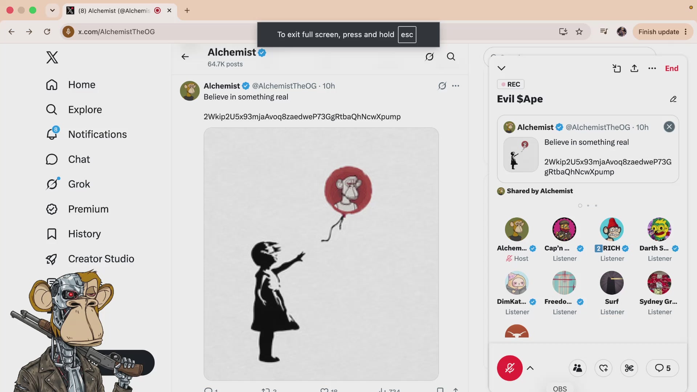Collapse the Space panel with chevron
The width and height of the screenshot is (697, 392).
pos(501,68)
